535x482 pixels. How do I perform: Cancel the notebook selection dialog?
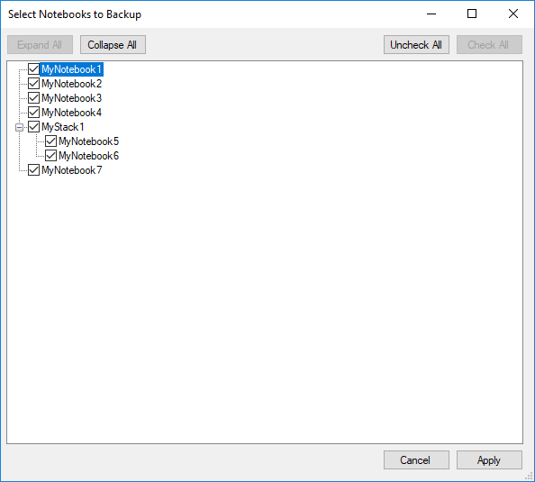coord(416,460)
